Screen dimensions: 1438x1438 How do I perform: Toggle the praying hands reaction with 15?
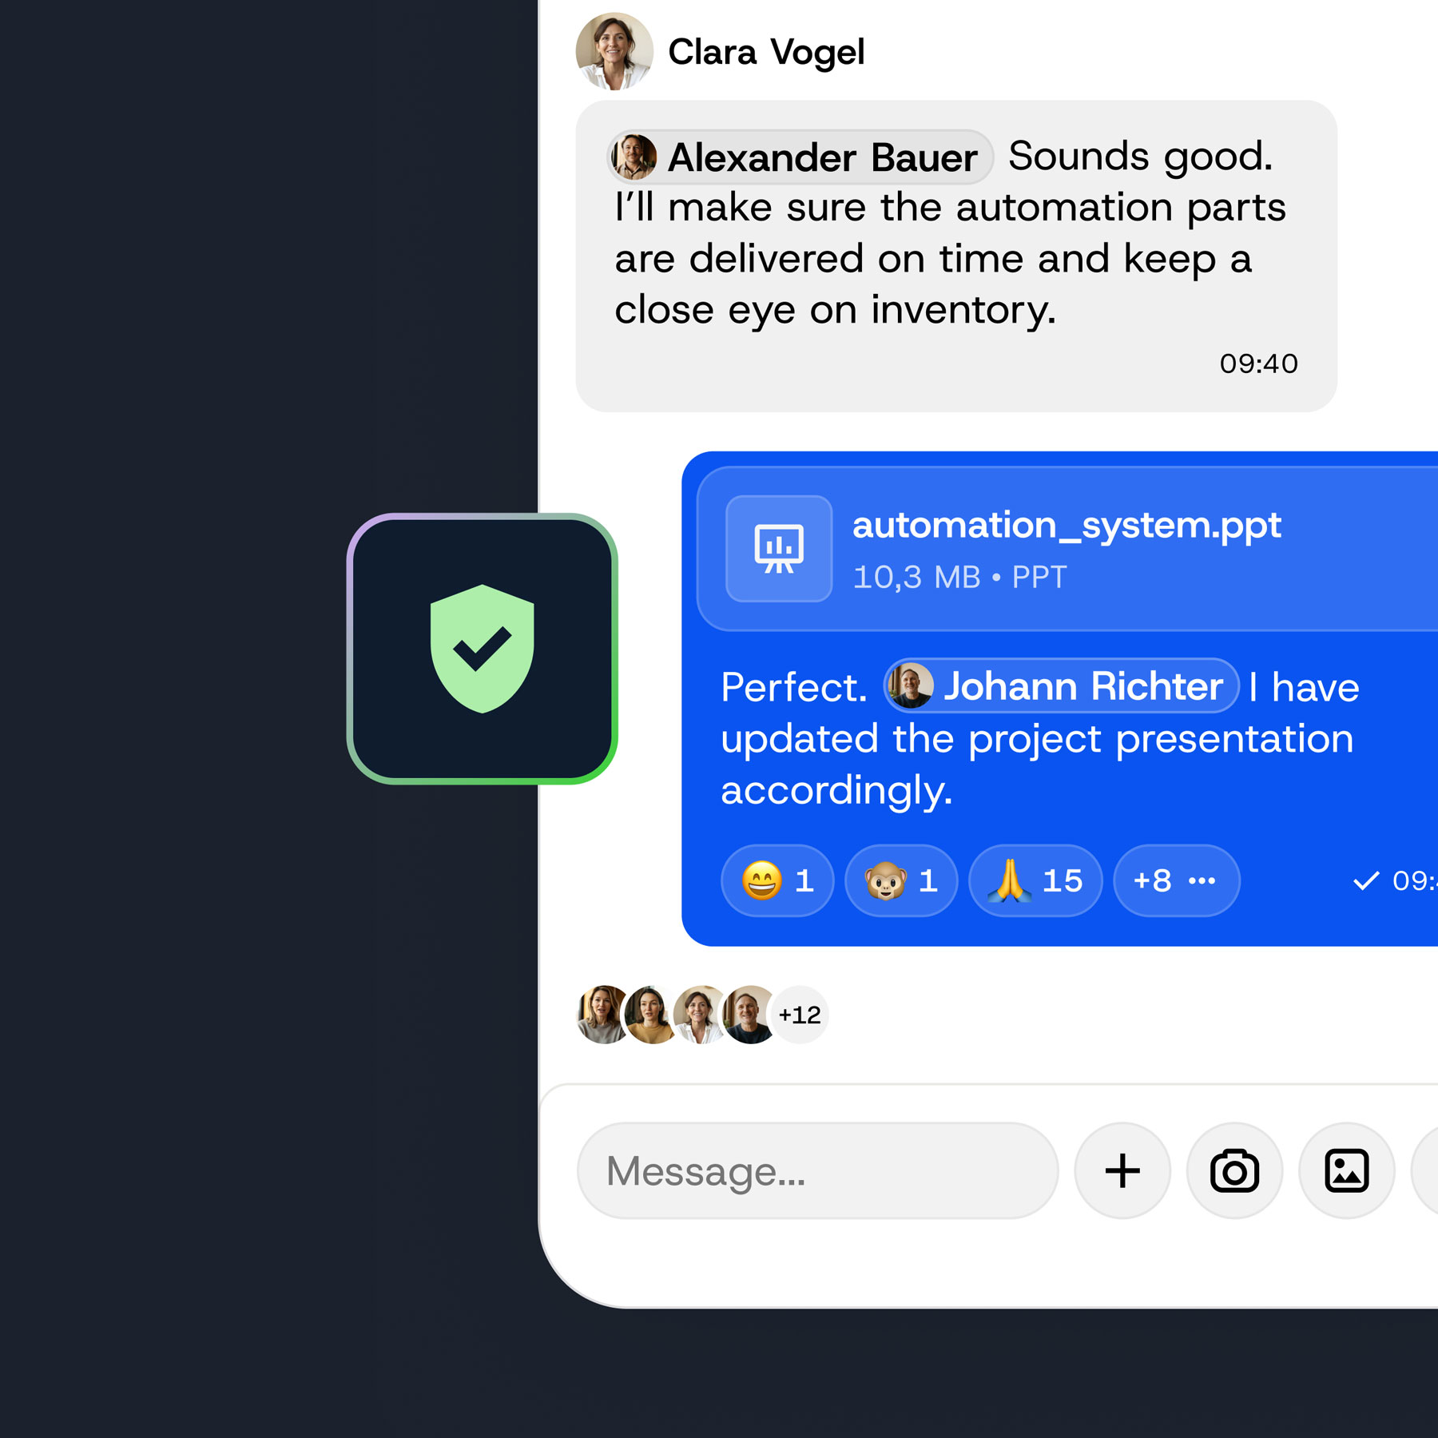pyautogui.click(x=1035, y=880)
